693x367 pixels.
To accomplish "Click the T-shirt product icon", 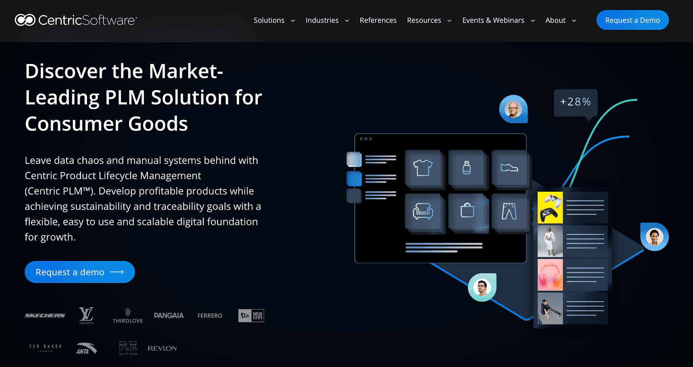I will [x=423, y=167].
